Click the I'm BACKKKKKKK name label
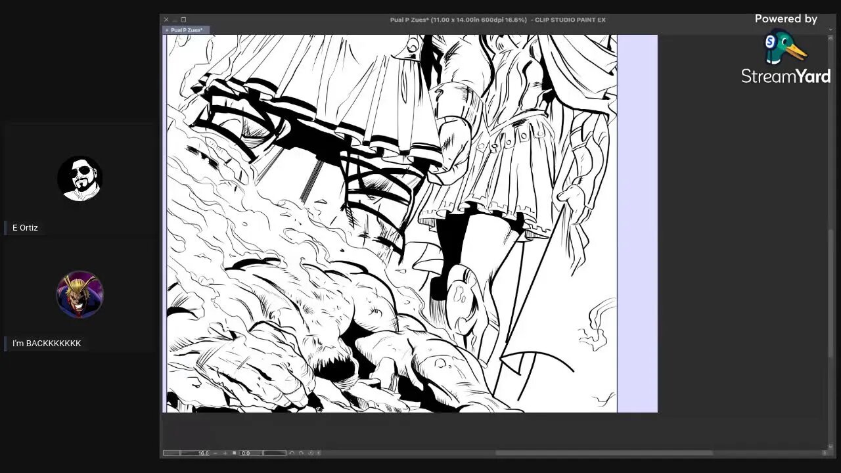 47,344
